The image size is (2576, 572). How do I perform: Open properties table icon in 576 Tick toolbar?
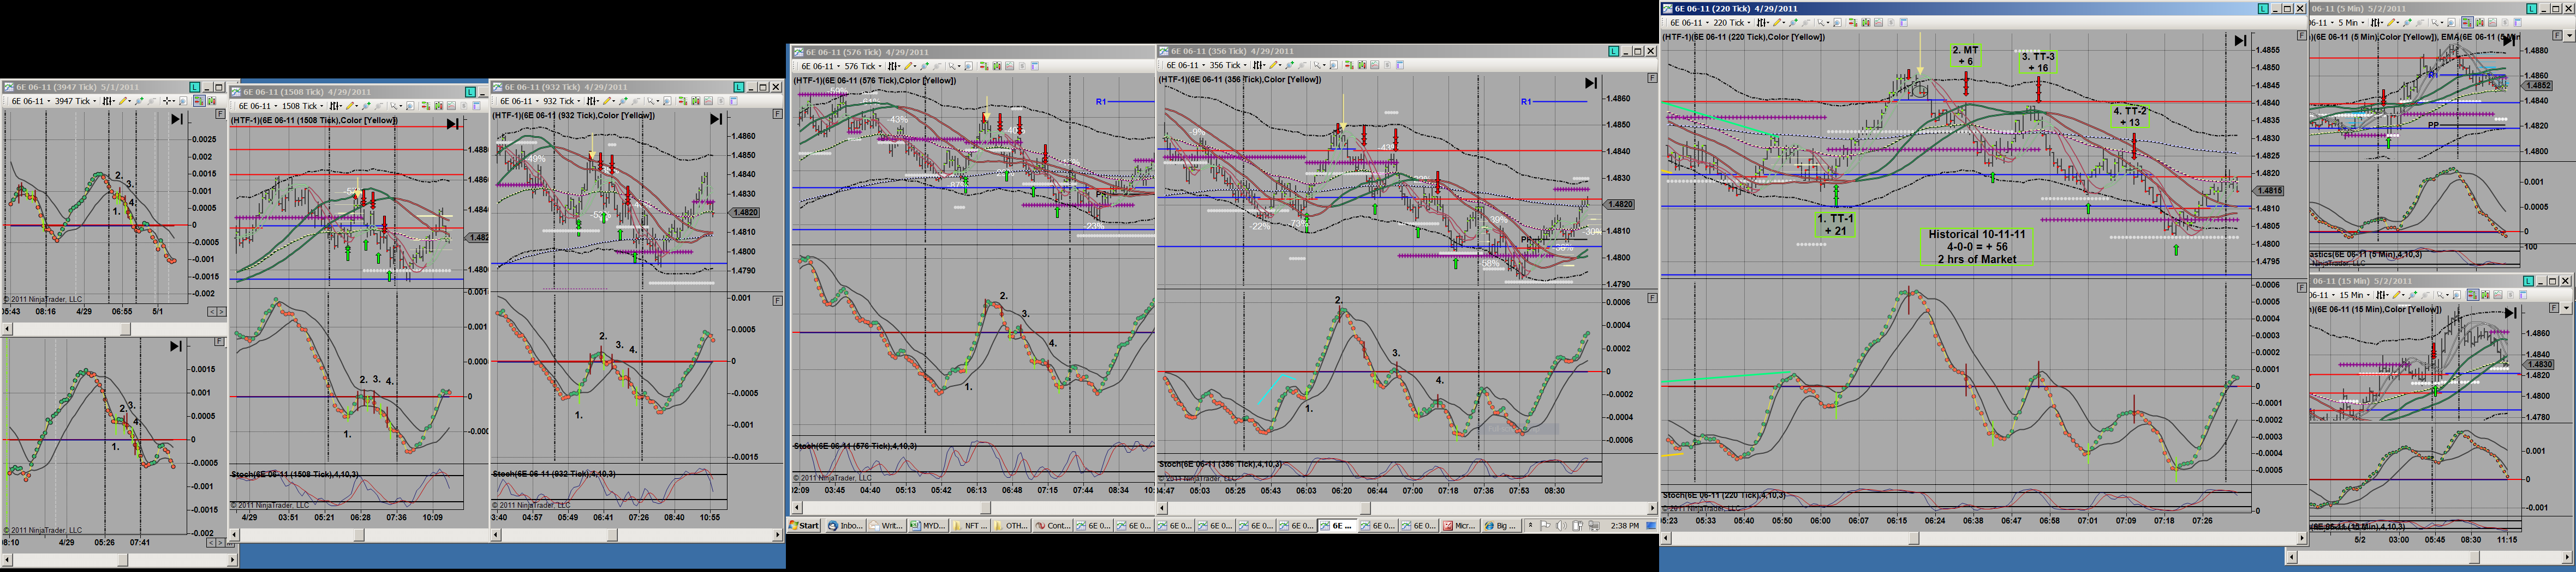click(x=1035, y=66)
